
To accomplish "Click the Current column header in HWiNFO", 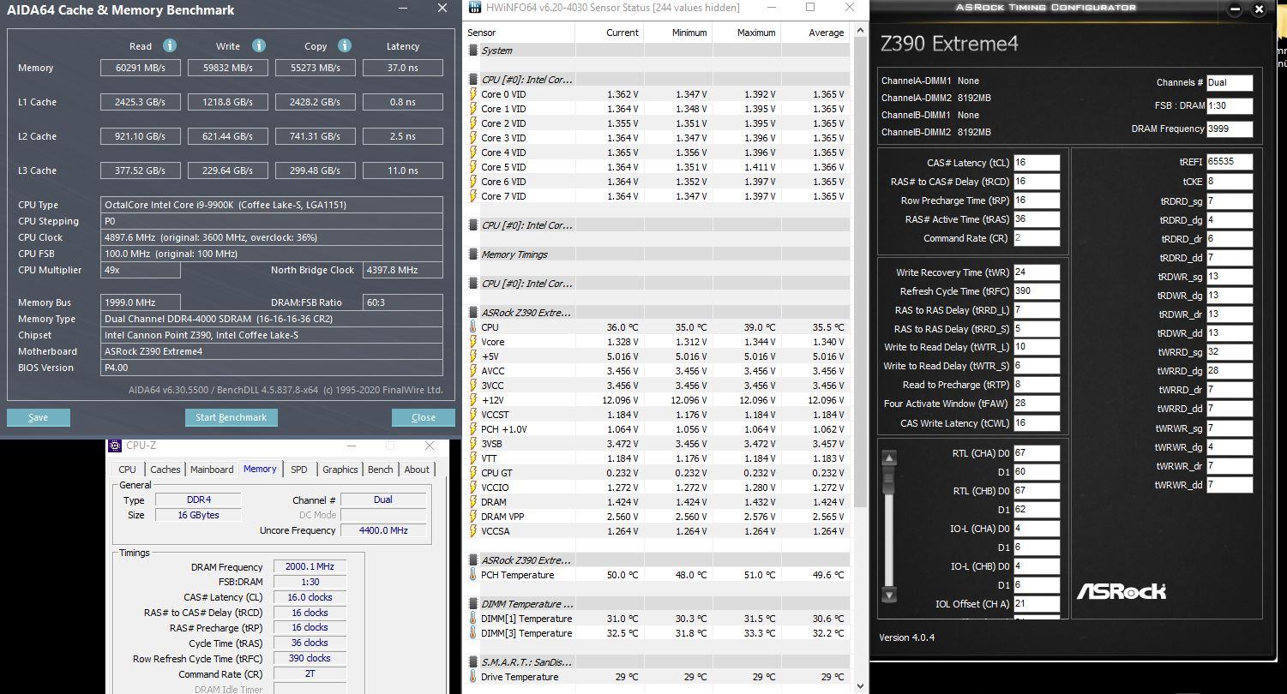I will (608, 33).
